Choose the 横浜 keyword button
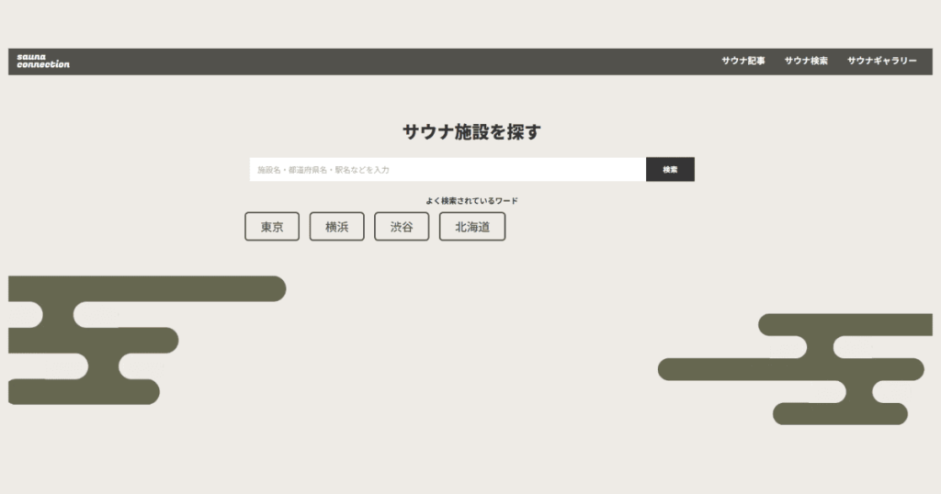The width and height of the screenshot is (941, 494). (x=336, y=227)
